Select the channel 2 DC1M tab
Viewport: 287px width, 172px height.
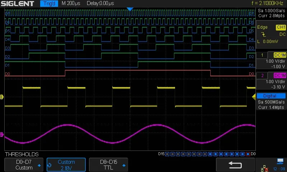(280, 75)
